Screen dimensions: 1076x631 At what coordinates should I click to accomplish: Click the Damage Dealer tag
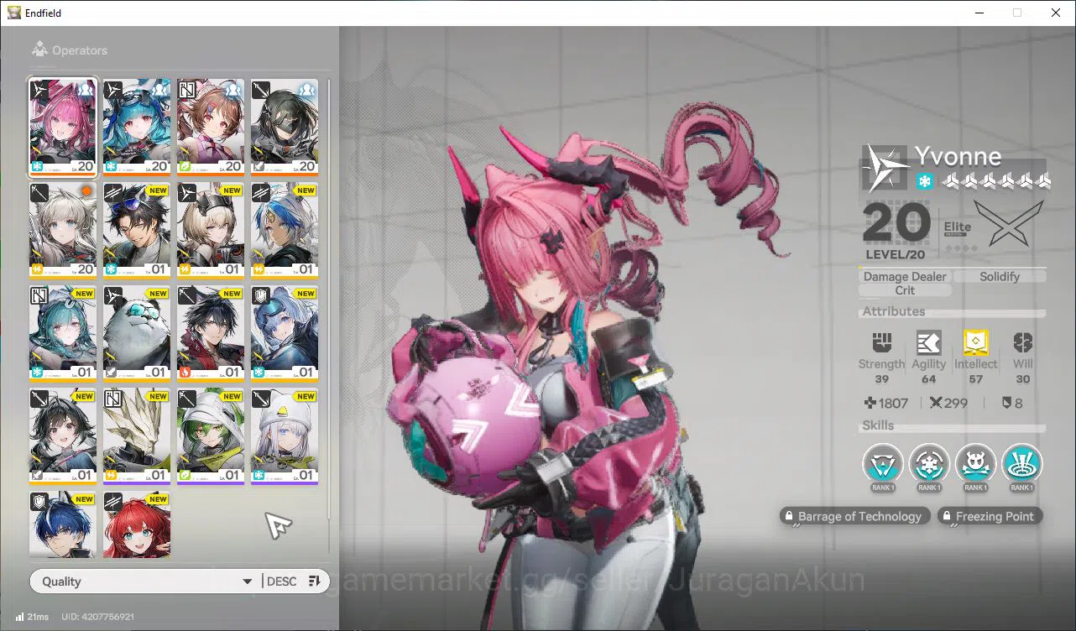[905, 276]
